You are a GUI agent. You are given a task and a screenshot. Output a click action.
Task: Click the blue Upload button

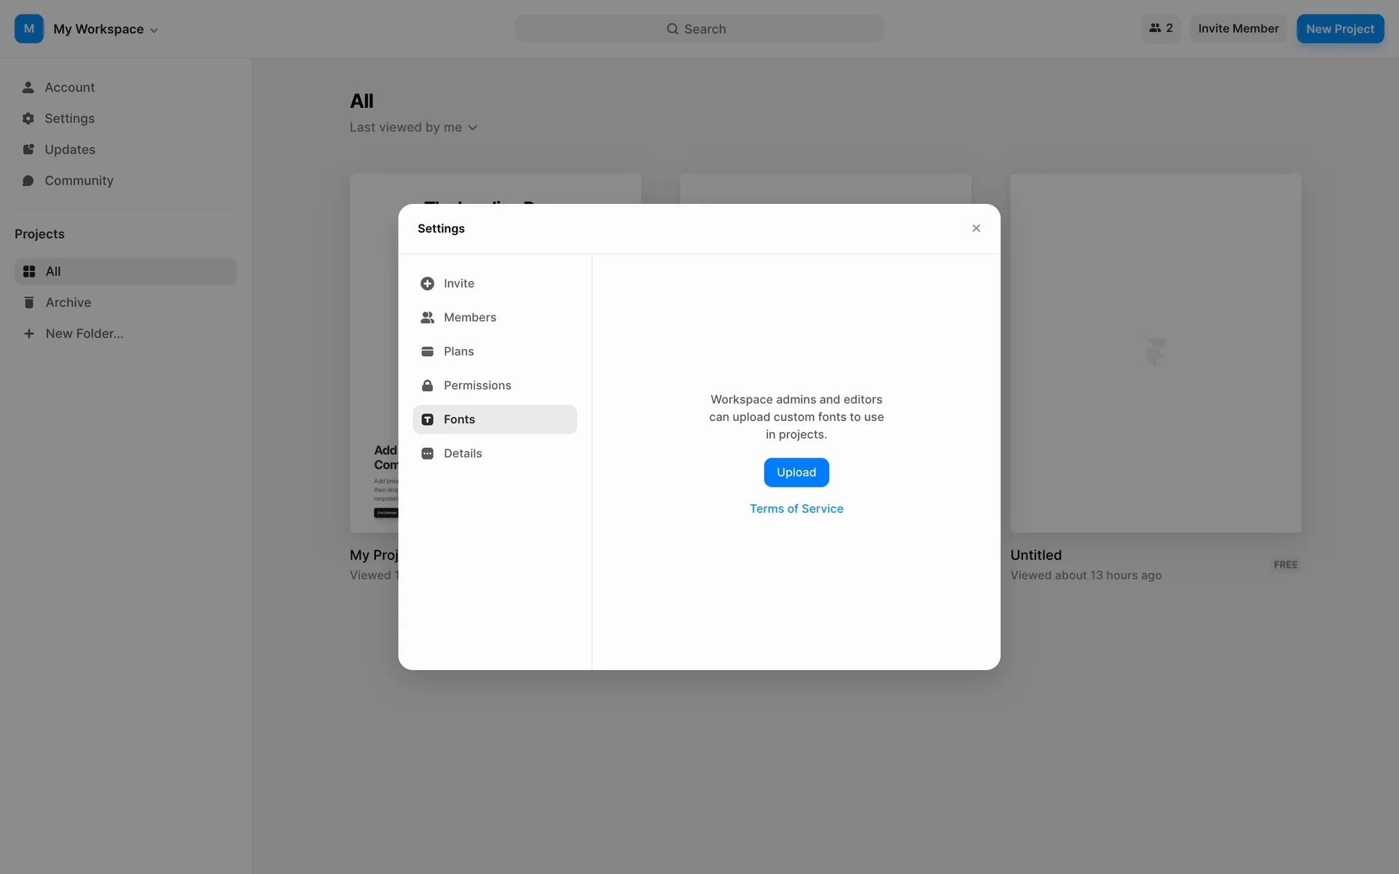tap(796, 473)
